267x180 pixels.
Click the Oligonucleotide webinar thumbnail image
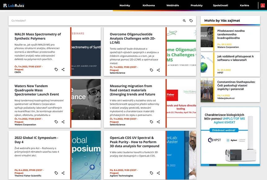(x=181, y=52)
